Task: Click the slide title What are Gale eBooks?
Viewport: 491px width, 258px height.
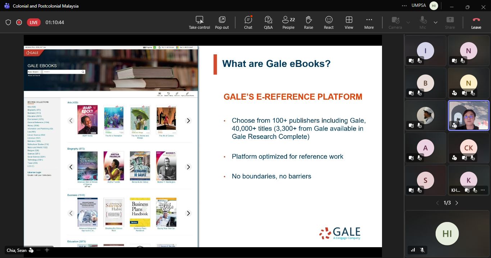Action: click(276, 64)
